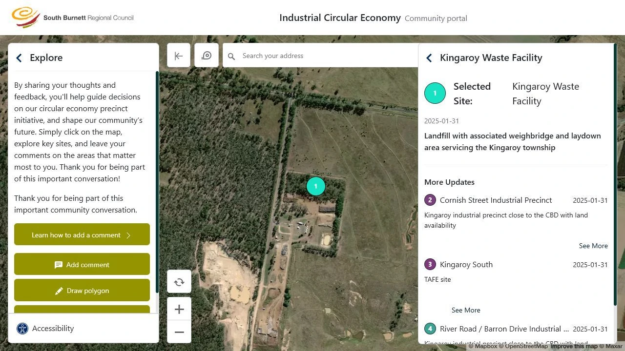Click site badge 4 for River Road
The image size is (625, 351).
[430, 329]
